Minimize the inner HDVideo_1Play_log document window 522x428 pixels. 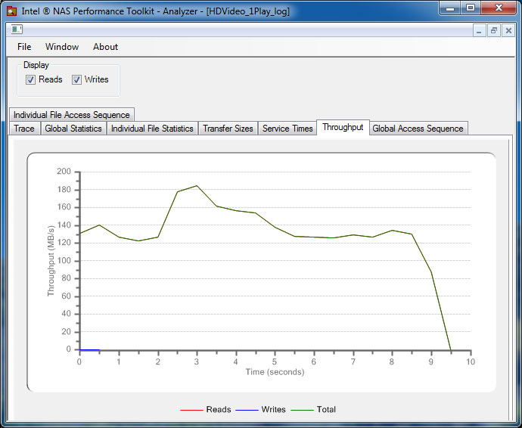pos(479,30)
